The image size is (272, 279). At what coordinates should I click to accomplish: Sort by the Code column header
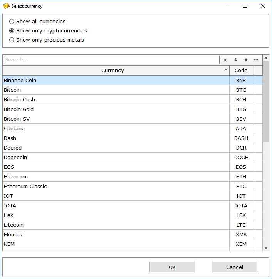point(241,70)
